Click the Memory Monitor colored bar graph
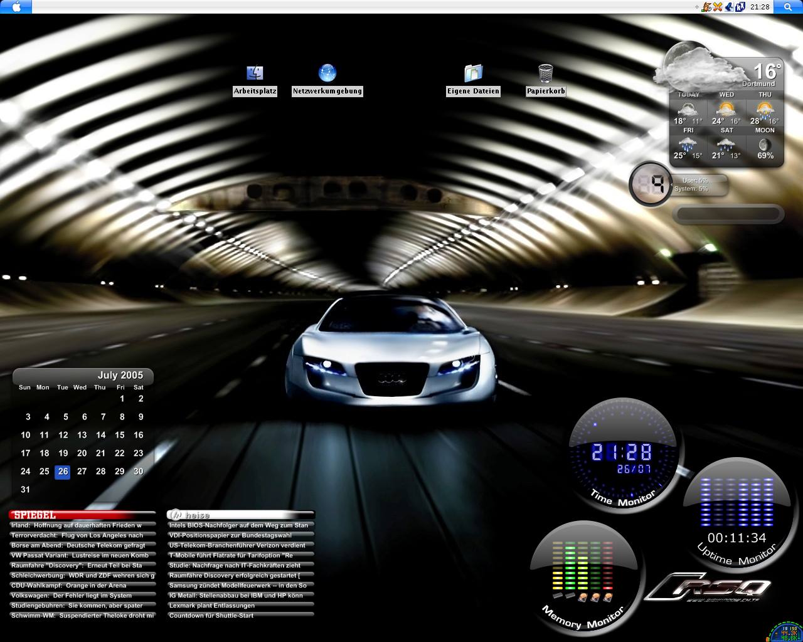This screenshot has width=803, height=642. (x=583, y=567)
